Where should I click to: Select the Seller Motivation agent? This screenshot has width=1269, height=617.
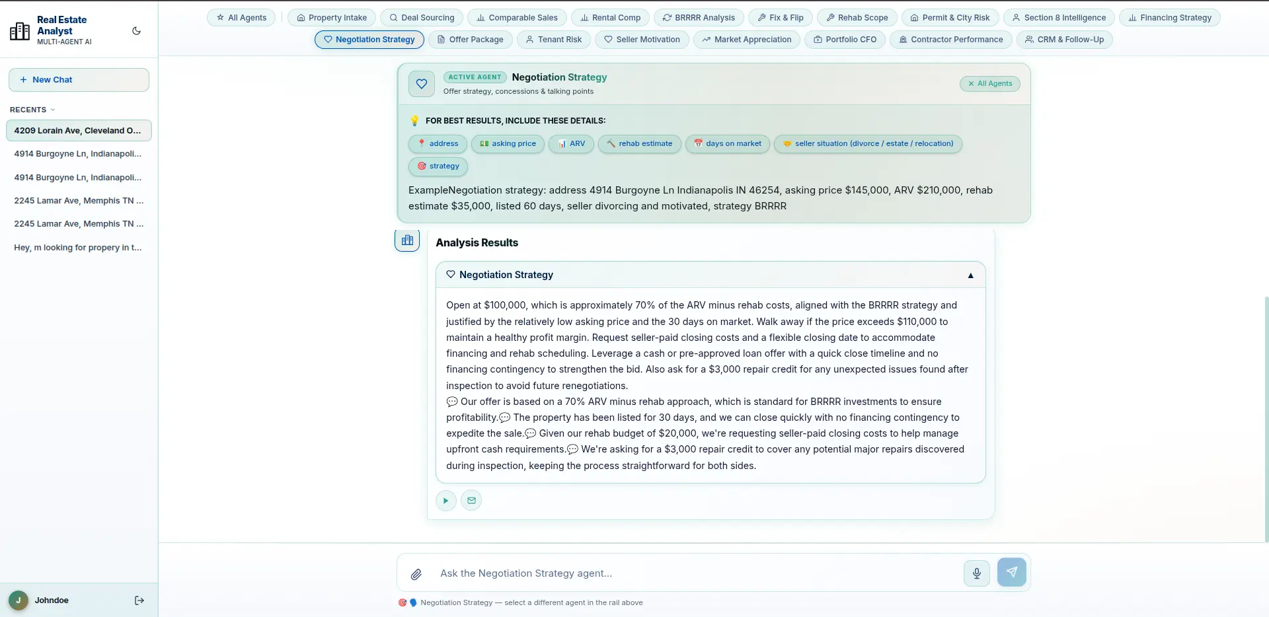point(642,40)
